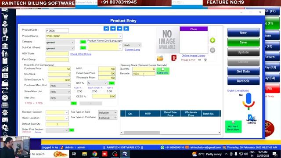This screenshot has width=281, height=158.
Task: Open the people icon in left sidebar
Action: (x=5, y=54)
